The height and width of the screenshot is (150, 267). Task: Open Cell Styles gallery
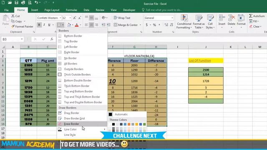(210, 18)
